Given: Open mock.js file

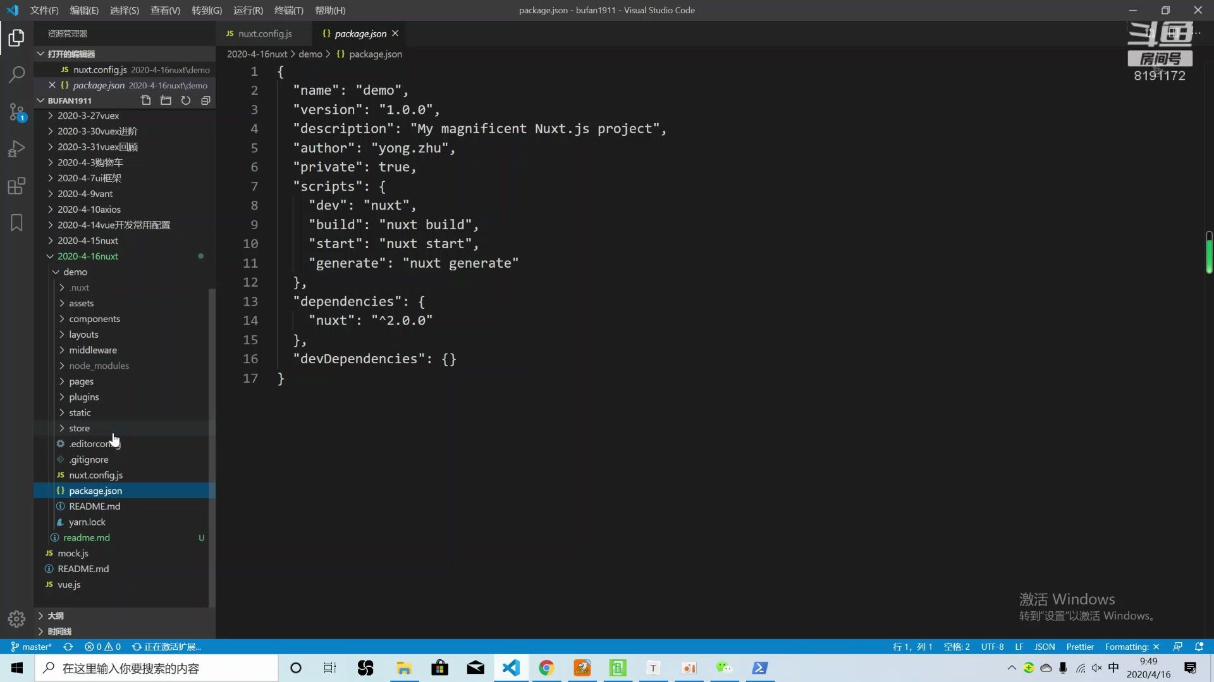Looking at the screenshot, I should click(x=125, y=553).
